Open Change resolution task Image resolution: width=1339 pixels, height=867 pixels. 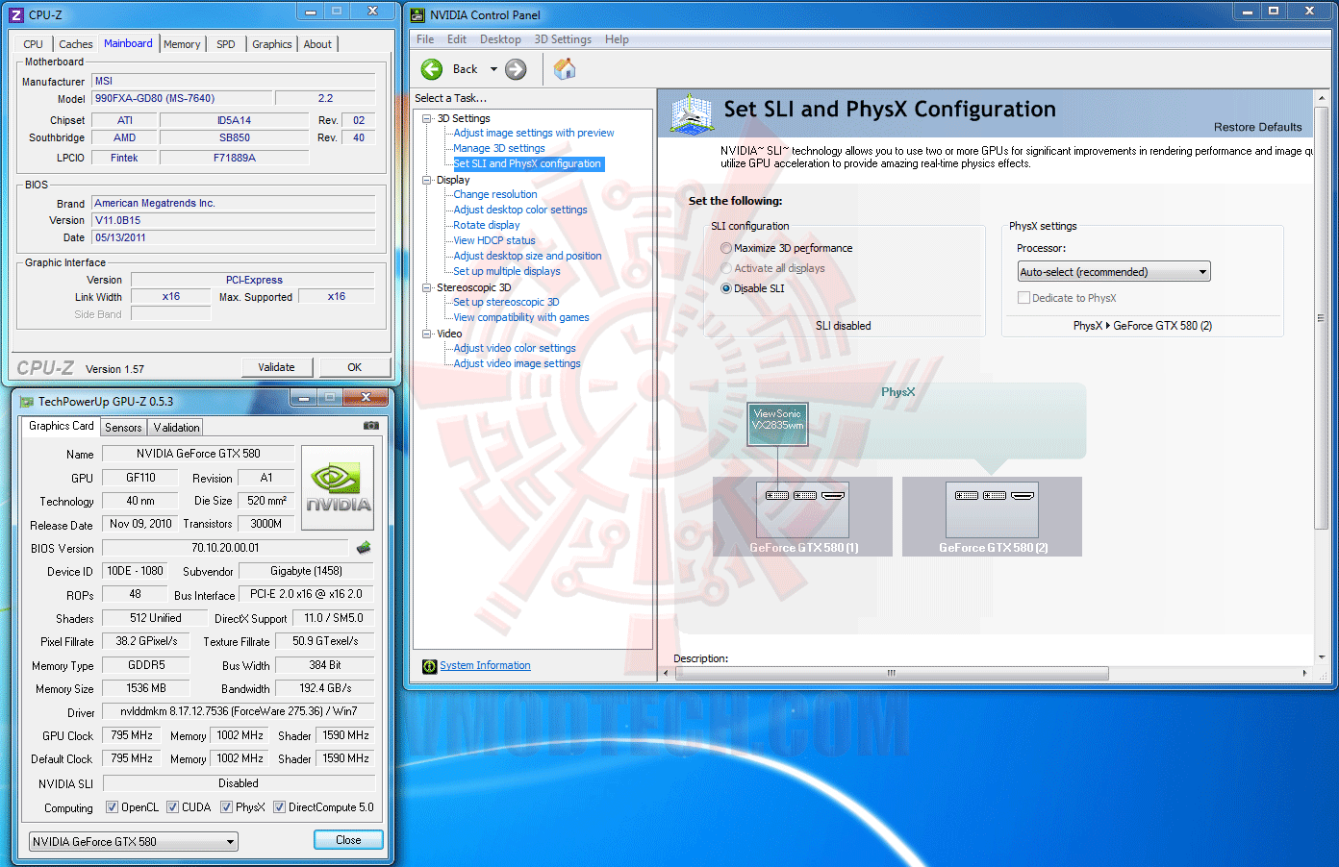point(495,194)
